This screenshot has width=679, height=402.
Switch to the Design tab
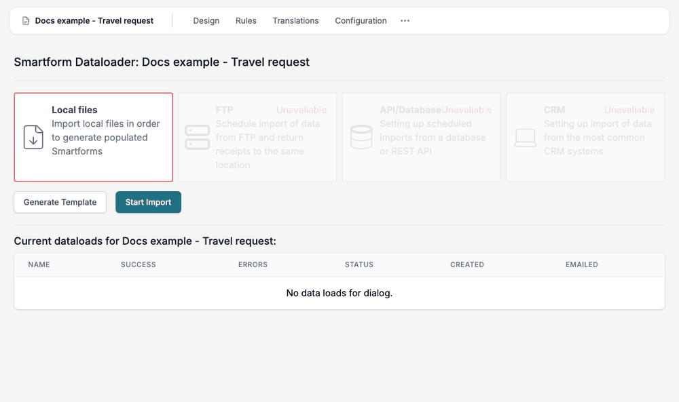tap(206, 21)
